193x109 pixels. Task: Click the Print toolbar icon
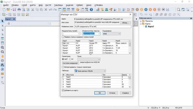click(x=19, y=9)
